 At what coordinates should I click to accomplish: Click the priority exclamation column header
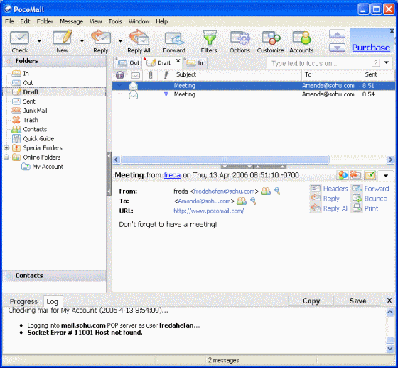(166, 75)
